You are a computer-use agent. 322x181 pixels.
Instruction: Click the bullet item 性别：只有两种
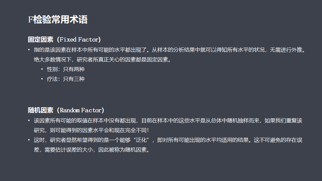point(65,69)
